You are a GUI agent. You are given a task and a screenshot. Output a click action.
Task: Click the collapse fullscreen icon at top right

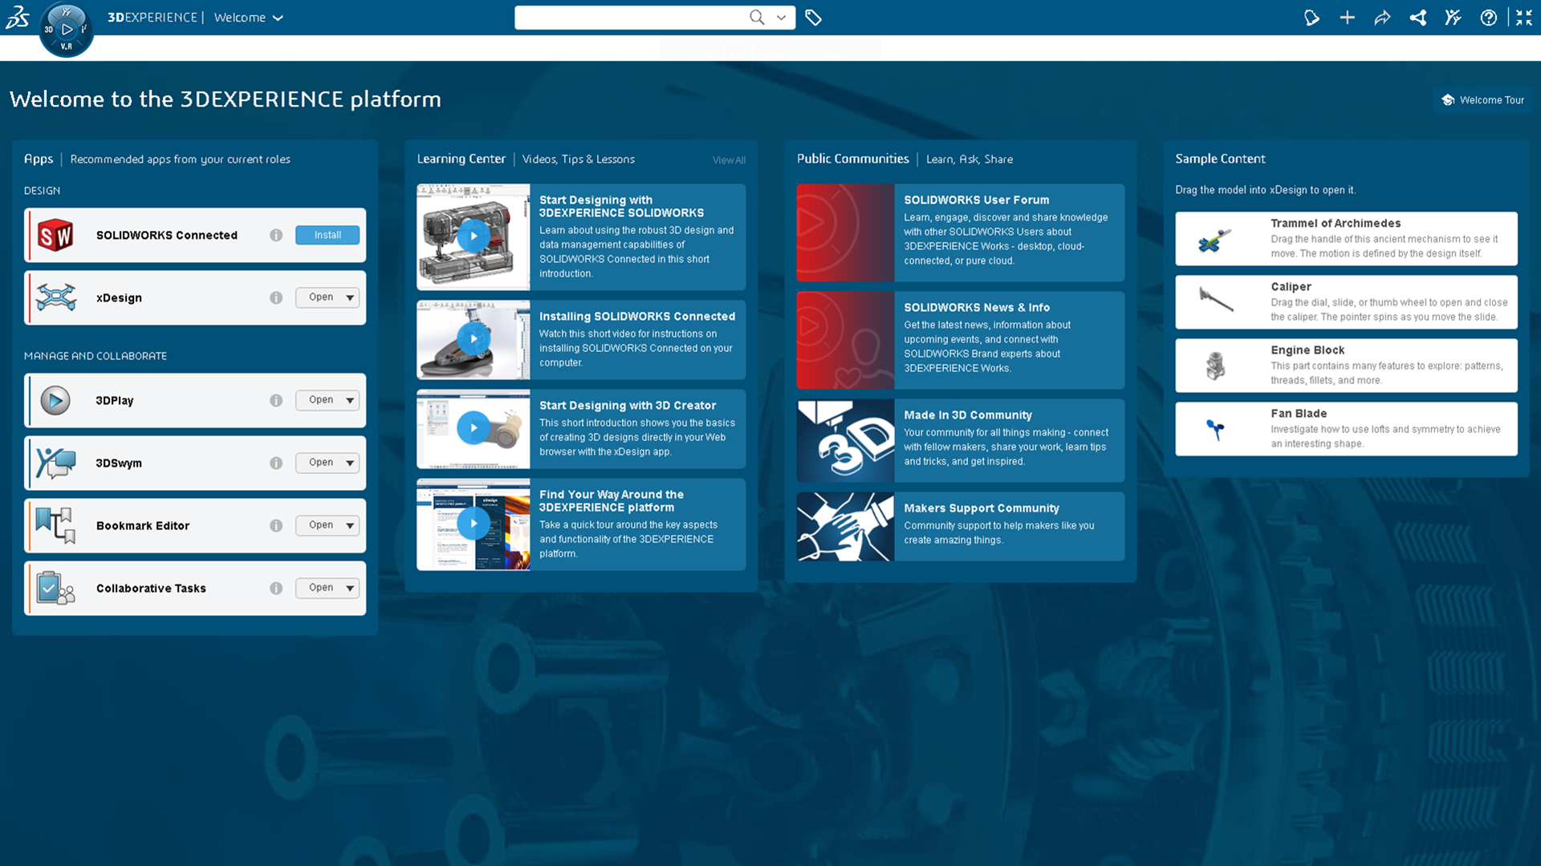tap(1523, 18)
